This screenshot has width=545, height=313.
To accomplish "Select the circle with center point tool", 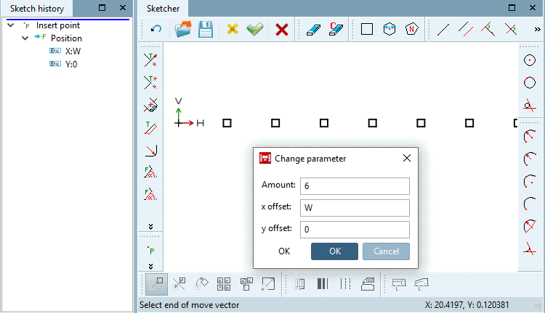I will (x=529, y=60).
